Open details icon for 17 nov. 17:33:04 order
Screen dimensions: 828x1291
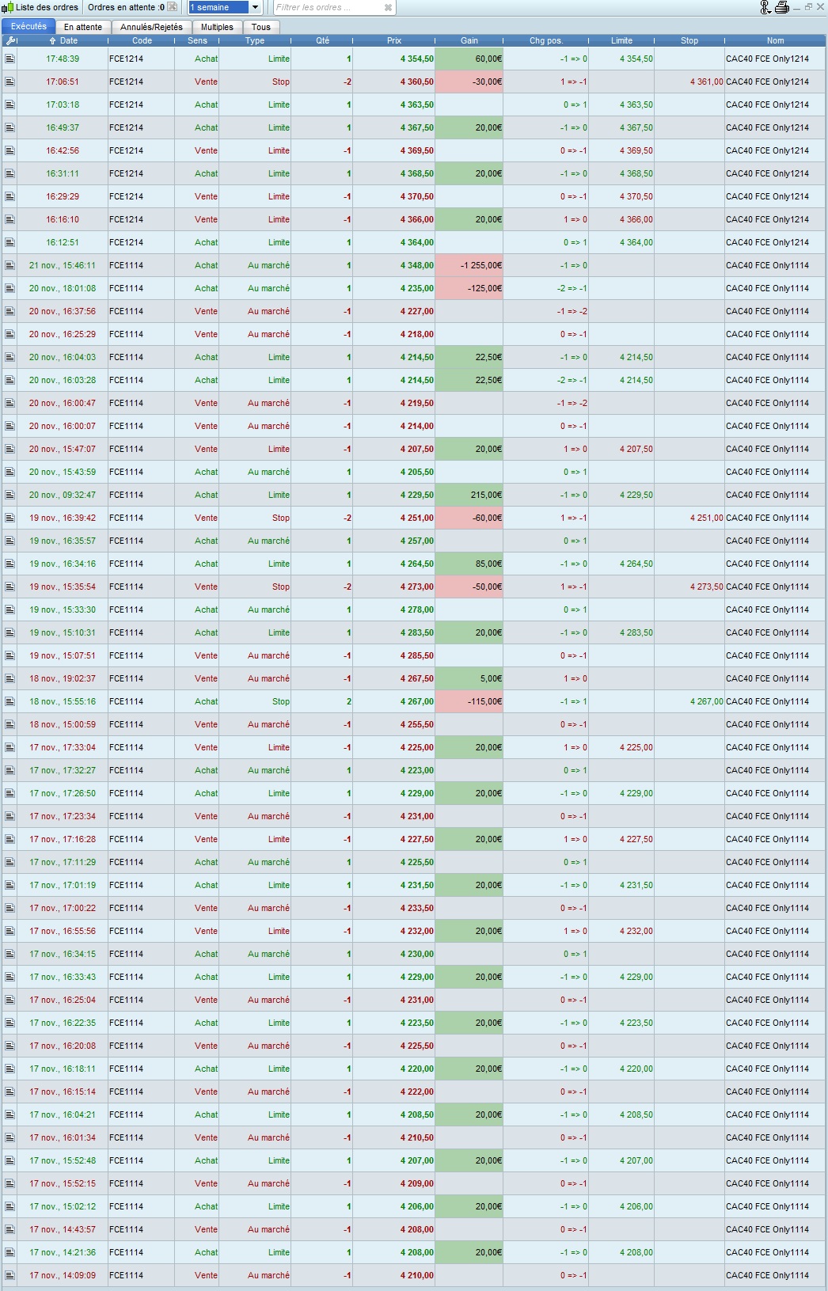tap(9, 747)
